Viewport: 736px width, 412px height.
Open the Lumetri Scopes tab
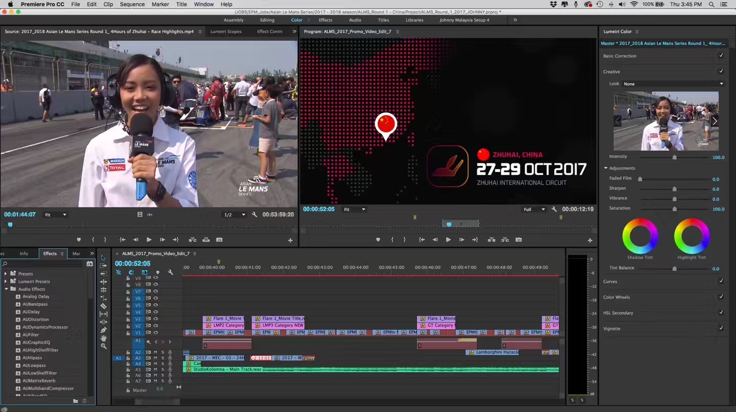pos(226,32)
